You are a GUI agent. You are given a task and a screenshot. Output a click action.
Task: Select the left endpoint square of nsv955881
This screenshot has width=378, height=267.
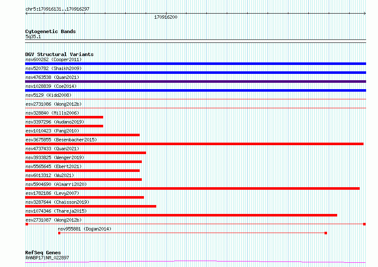coord(59,233)
